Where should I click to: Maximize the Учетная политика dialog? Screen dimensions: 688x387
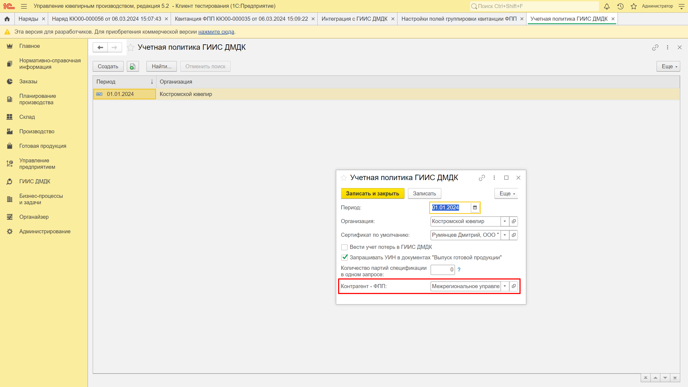click(506, 178)
